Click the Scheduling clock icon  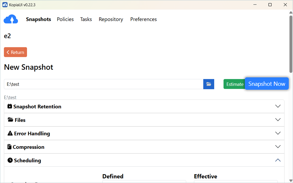point(10,160)
